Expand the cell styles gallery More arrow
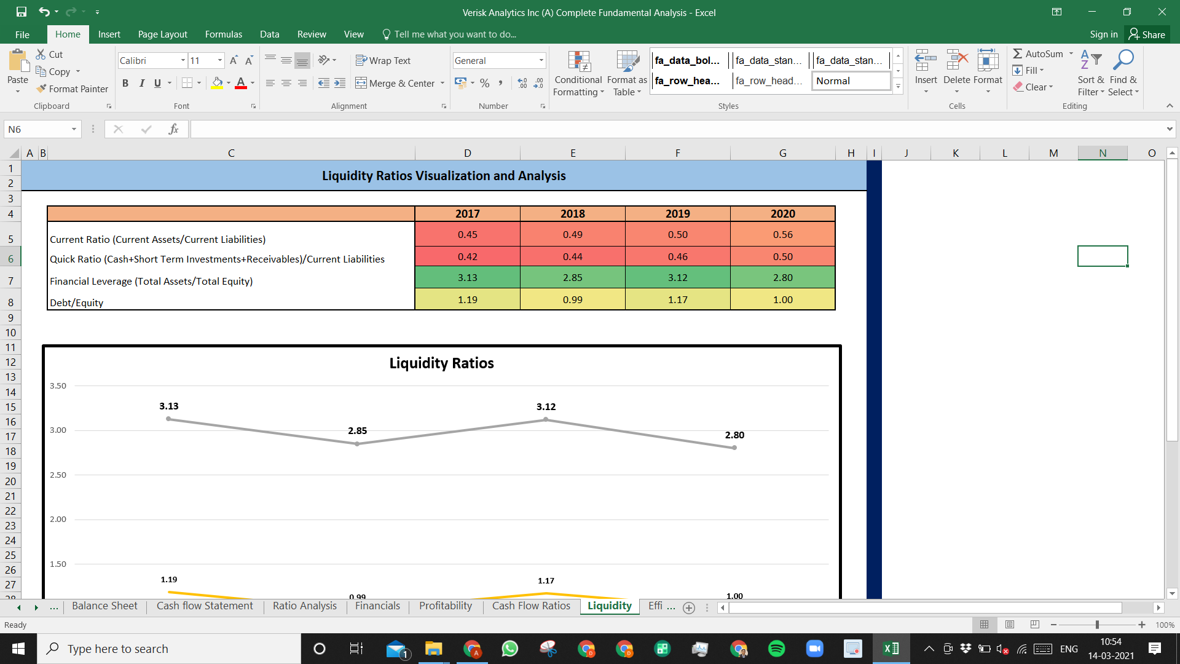1180x664 pixels. click(898, 86)
